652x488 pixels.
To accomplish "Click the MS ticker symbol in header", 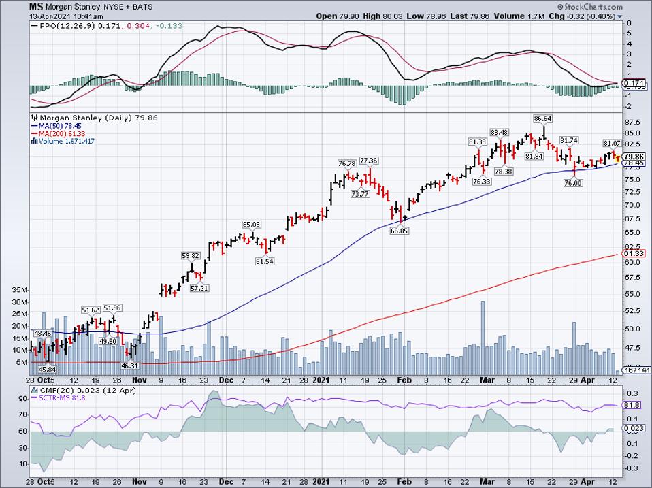I will point(37,7).
